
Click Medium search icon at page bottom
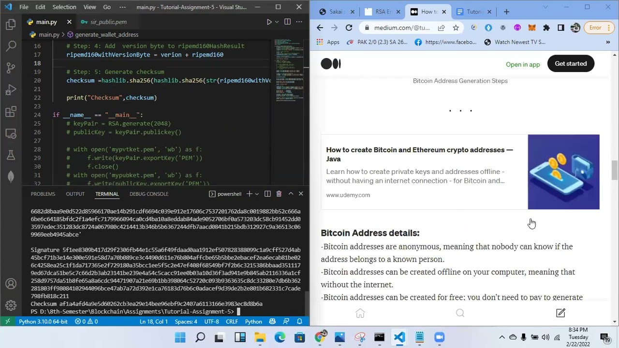click(x=460, y=314)
